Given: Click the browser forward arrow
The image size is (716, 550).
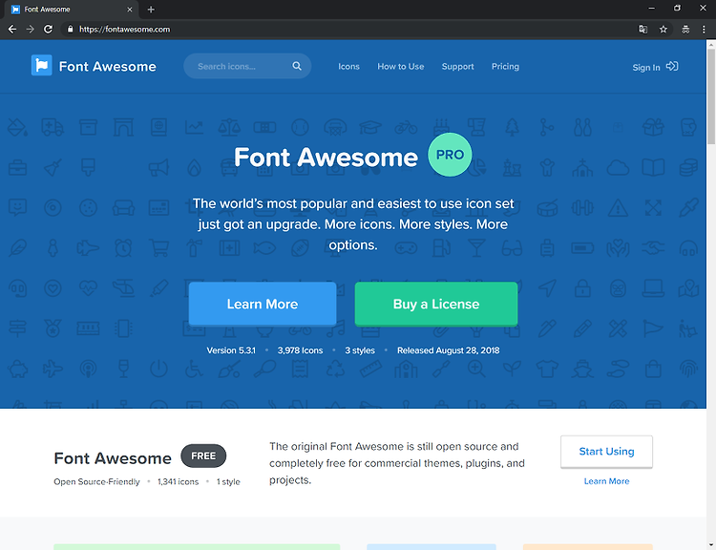Looking at the screenshot, I should [31, 30].
